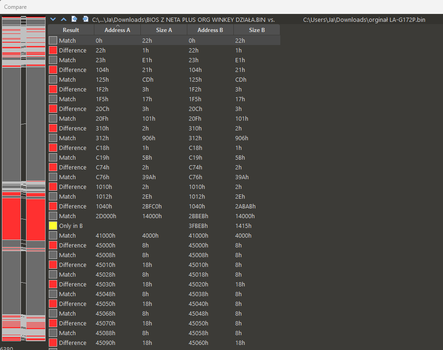443x350 pixels.
Task: Click gray swatch of Match row 2D000h
Action: click(53, 216)
